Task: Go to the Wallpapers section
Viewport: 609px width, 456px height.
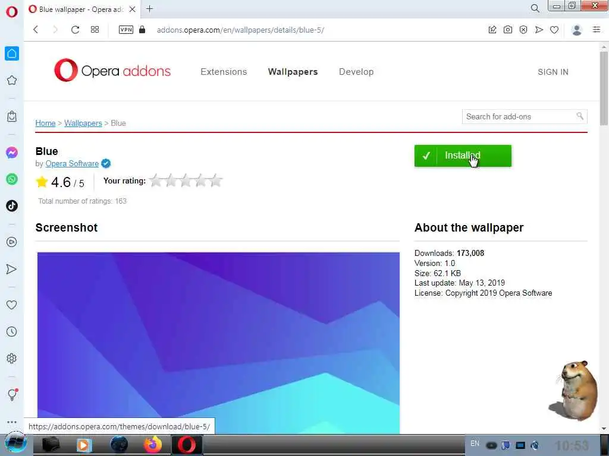Action: coord(293,72)
